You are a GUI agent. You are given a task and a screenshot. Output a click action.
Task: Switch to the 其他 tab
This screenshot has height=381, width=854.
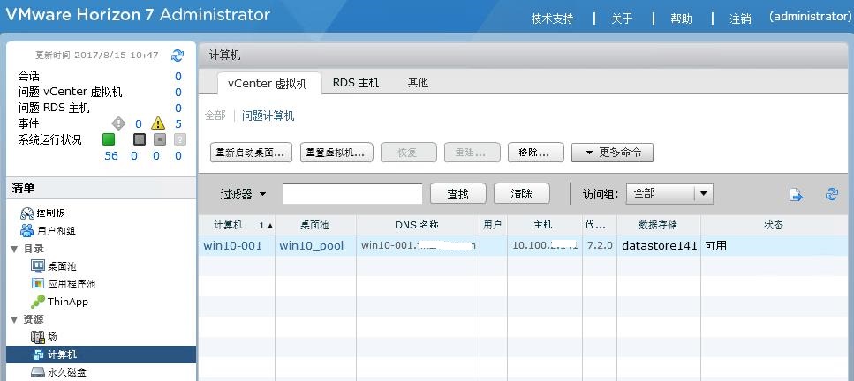[419, 83]
